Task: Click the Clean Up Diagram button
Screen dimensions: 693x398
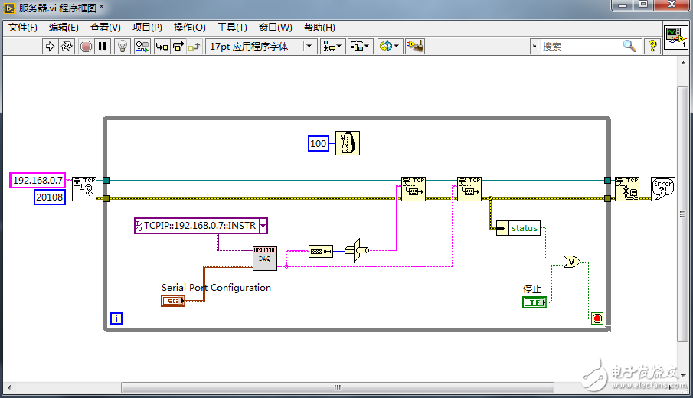Action: point(415,47)
